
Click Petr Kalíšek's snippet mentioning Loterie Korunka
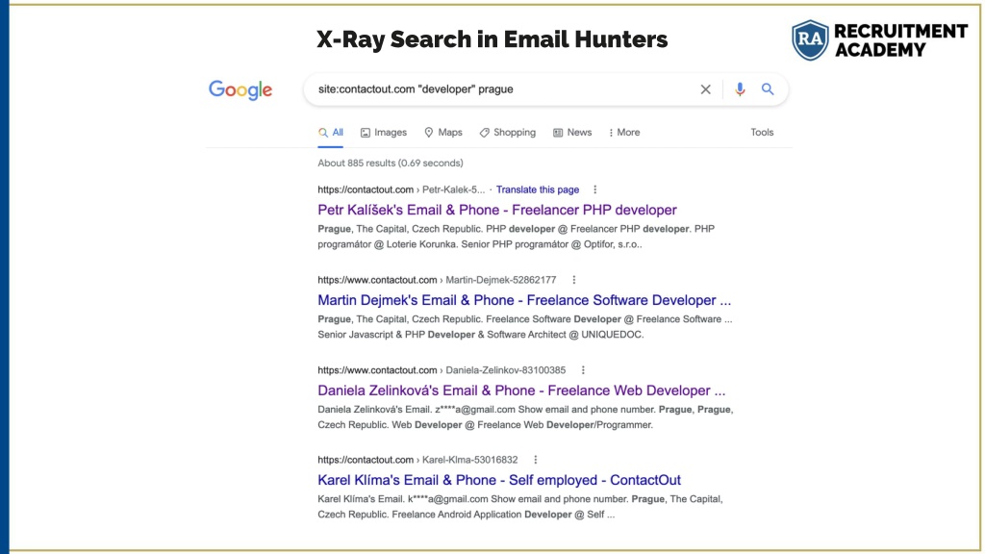pyautogui.click(x=516, y=237)
